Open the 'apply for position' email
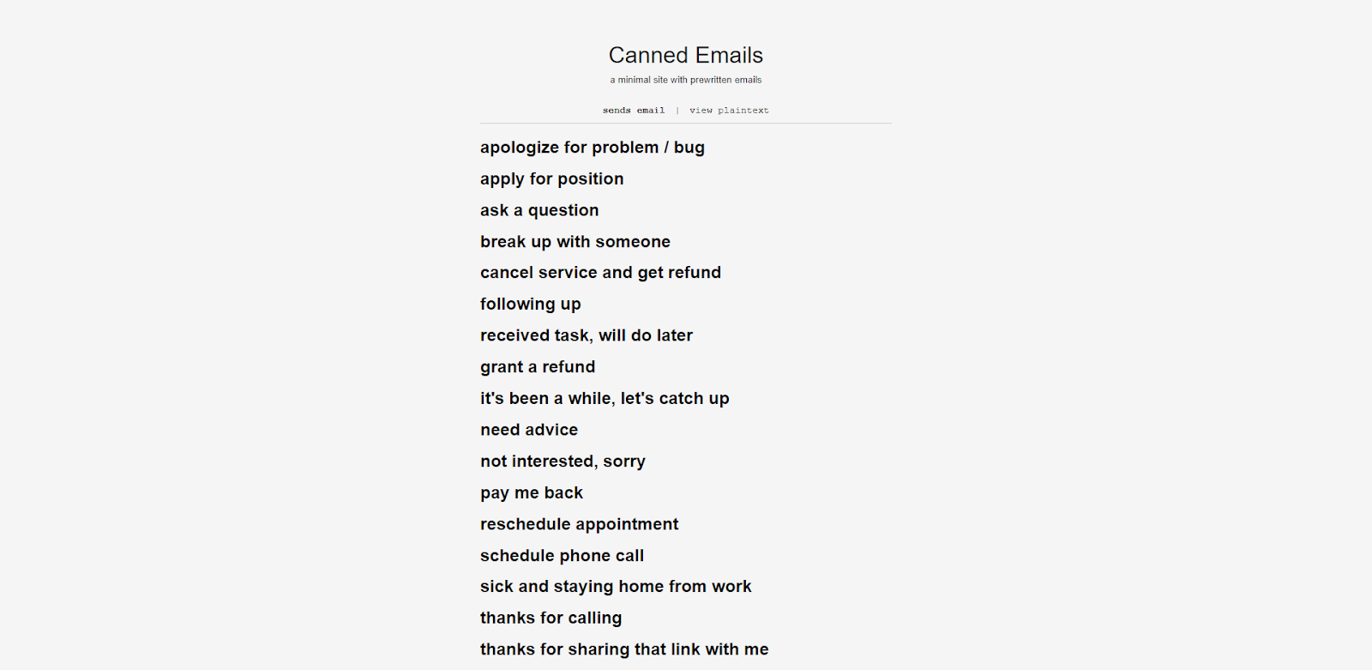 click(x=552, y=179)
